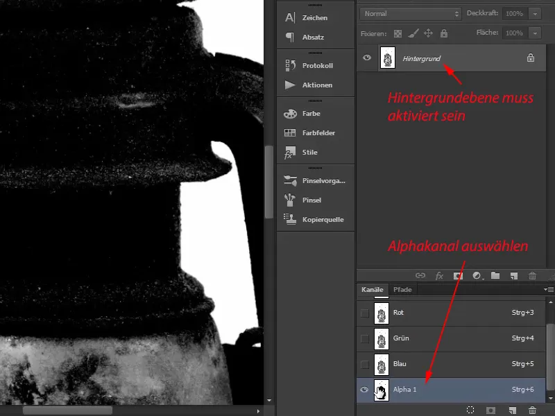Click the Hintergrund layer thumbnail

coord(388,58)
